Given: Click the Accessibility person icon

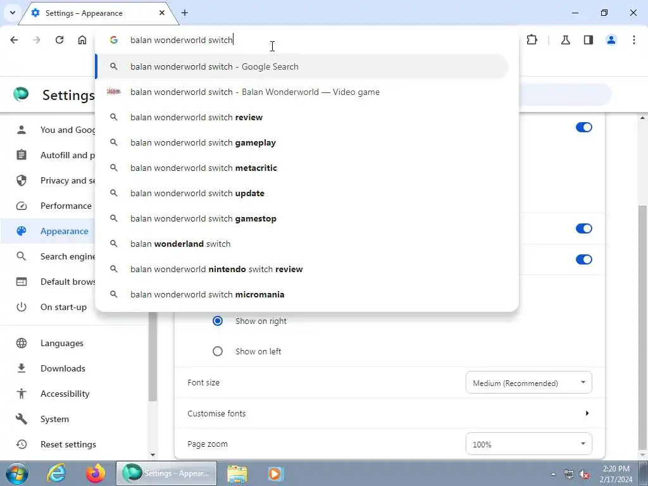Looking at the screenshot, I should (22, 394).
